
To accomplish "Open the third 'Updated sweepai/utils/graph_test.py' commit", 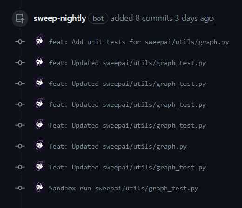I will tap(127, 105).
